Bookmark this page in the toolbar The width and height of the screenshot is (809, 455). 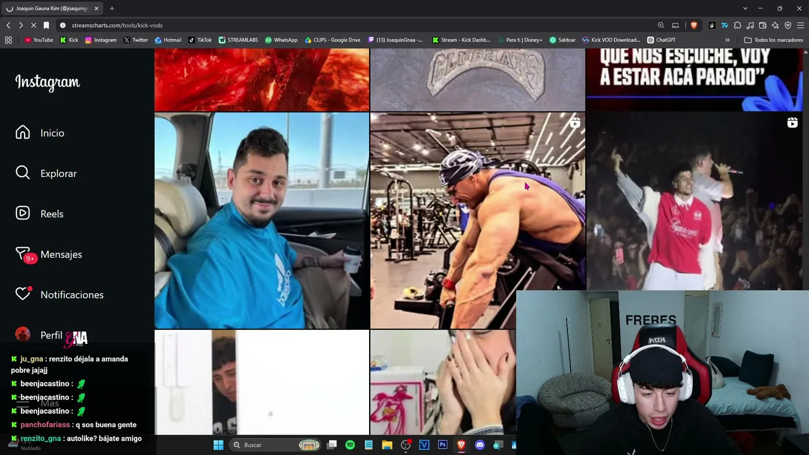coord(46,25)
